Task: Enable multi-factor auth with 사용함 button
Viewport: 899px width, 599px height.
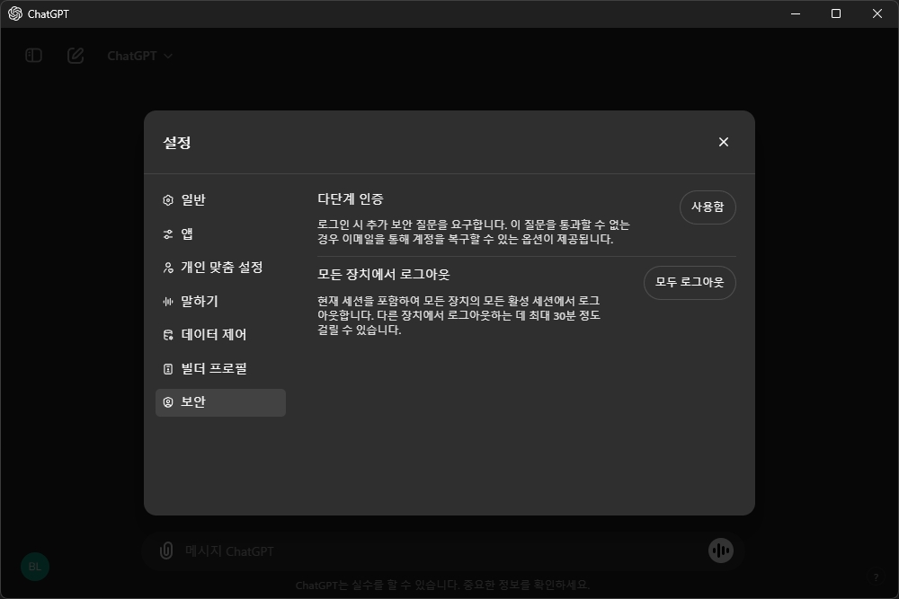Action: pos(708,207)
